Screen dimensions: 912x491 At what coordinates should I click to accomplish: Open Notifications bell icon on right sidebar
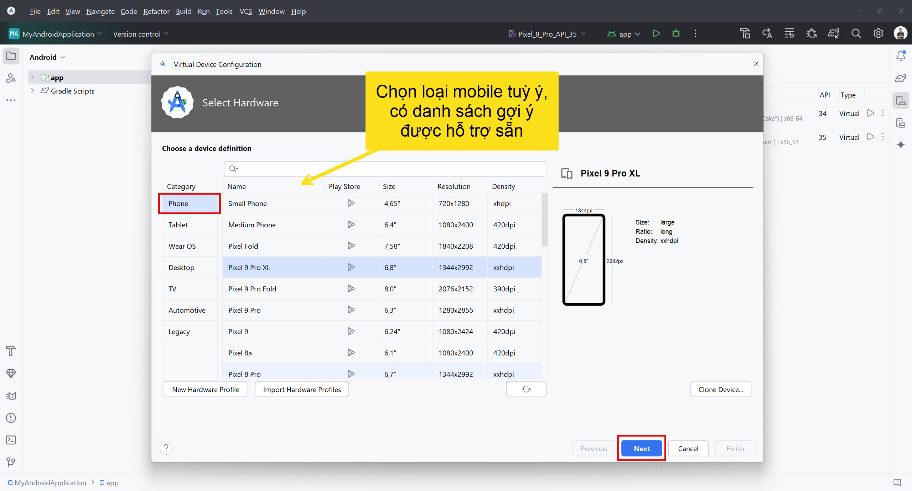click(x=901, y=56)
